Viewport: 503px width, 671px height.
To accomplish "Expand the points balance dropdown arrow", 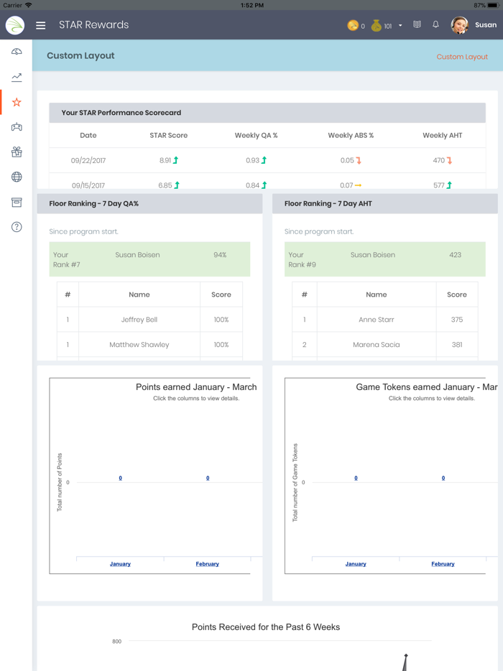I will 400,26.
